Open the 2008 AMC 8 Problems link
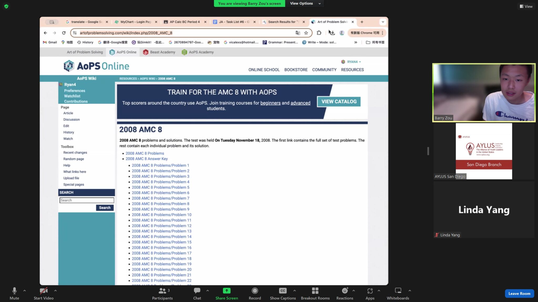 [144, 153]
